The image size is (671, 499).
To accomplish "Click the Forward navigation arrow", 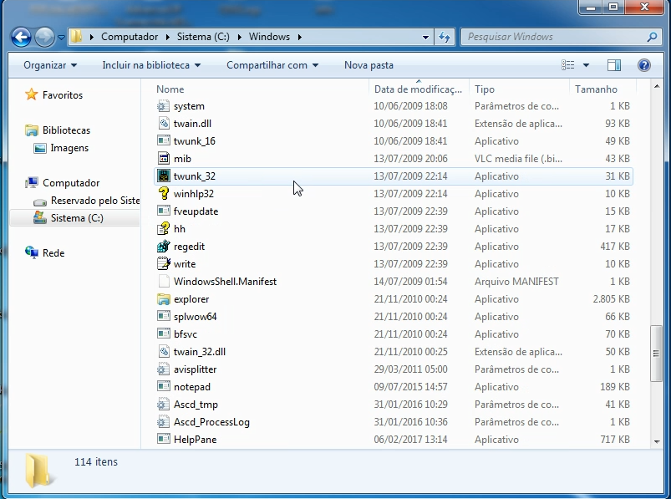I will (x=44, y=38).
